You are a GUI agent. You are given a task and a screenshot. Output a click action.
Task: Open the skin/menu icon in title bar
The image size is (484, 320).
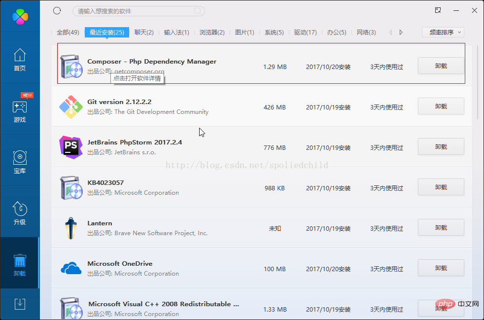click(438, 10)
